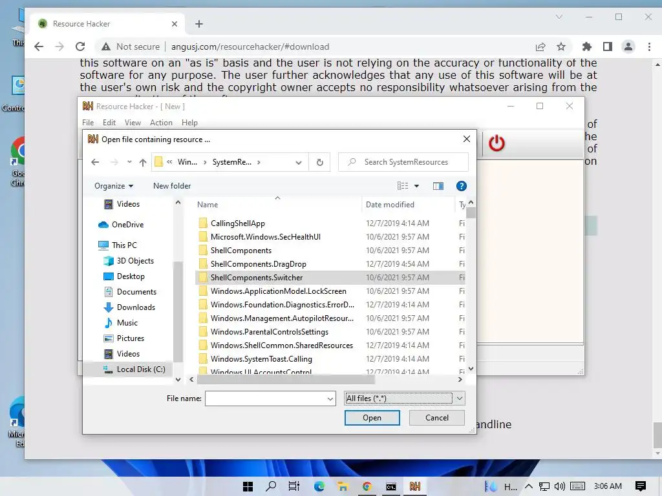
Task: Go back in the file dialog
Action: [95, 162]
